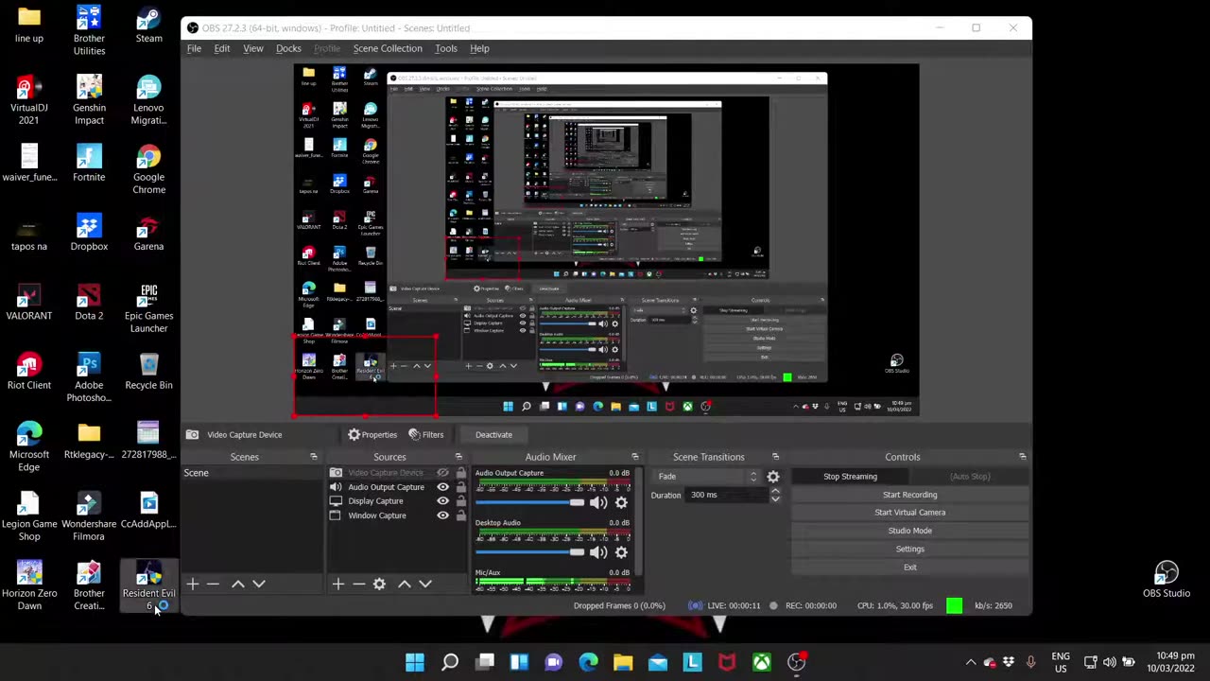Viewport: 1210px width, 681px height.
Task: Mute the Desktop Audio speaker
Action: click(598, 552)
